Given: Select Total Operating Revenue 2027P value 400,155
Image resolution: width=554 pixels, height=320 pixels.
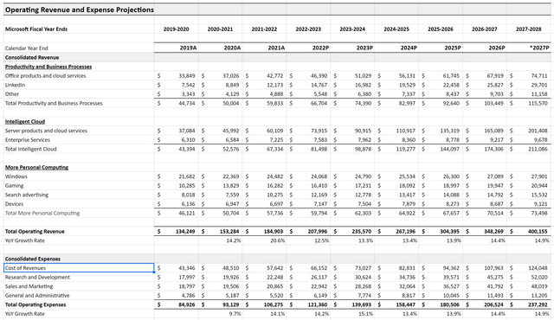Looking at the screenshot, I should pos(538,232).
